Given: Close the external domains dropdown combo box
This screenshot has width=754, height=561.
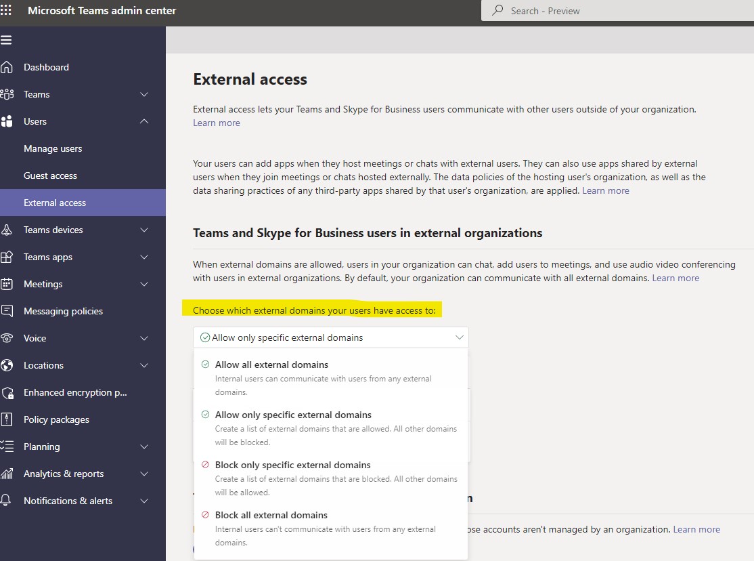Looking at the screenshot, I should click(x=330, y=337).
